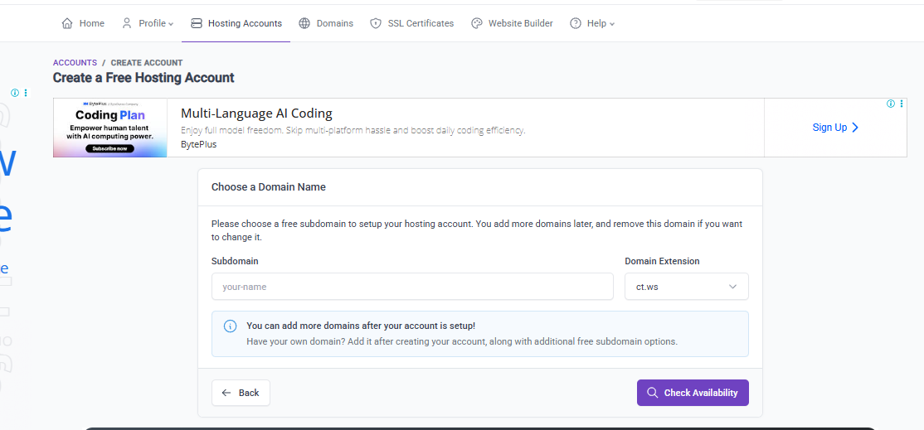Click the info icon on the banner ad

pos(891,104)
